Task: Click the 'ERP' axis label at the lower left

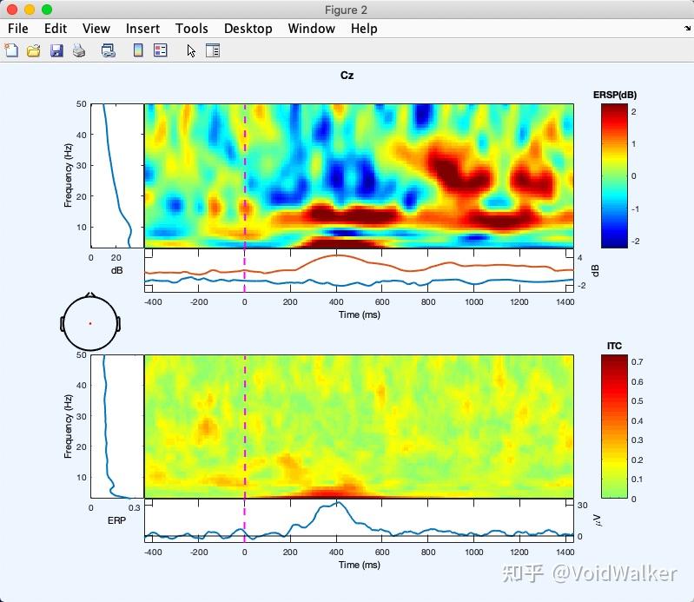Action: point(117,520)
